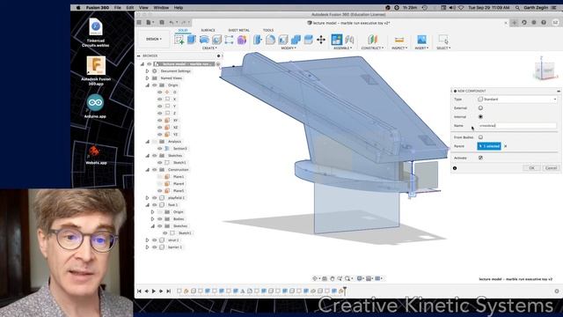Select the Fillet tool icon

[270, 40]
